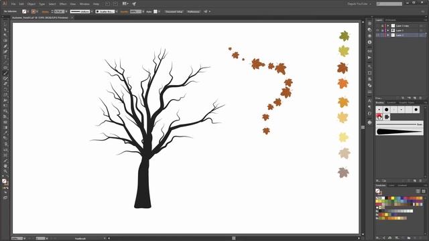Toggle visibility of the top layer

coord(378,25)
